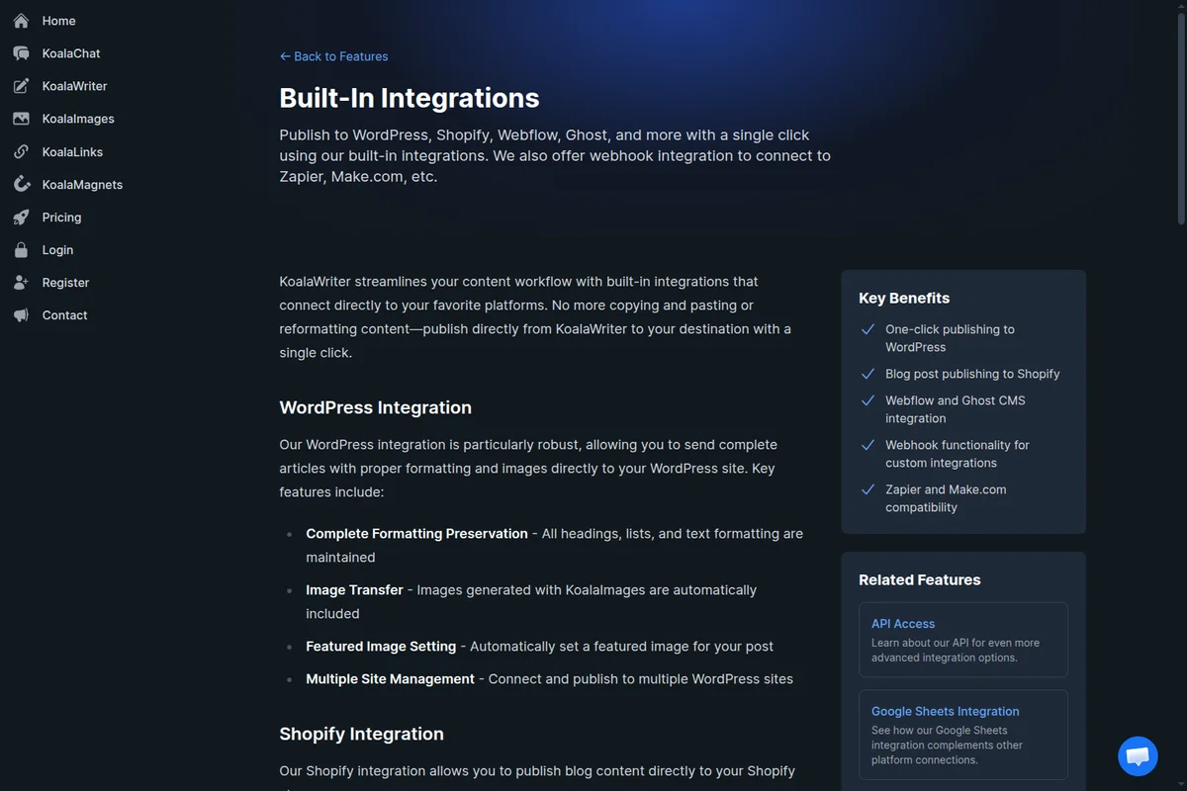Open the API Access related feature card
1187x791 pixels.
tap(962, 640)
